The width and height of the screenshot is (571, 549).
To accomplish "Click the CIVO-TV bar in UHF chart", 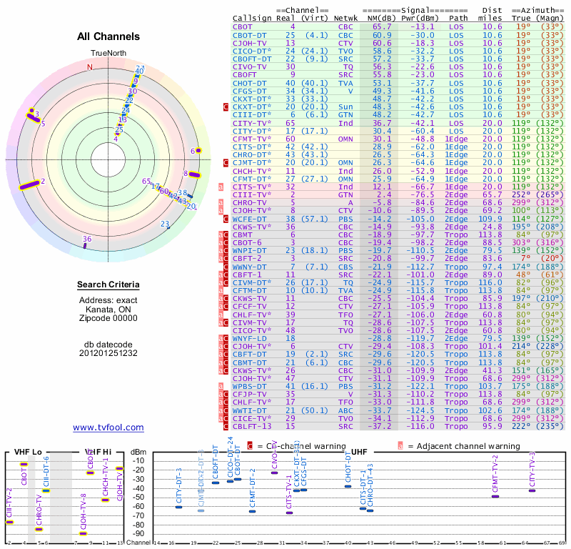I will tap(274, 473).
